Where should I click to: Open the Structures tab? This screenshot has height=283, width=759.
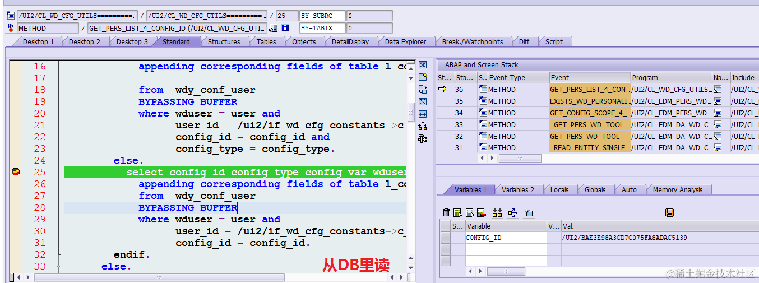coord(224,41)
